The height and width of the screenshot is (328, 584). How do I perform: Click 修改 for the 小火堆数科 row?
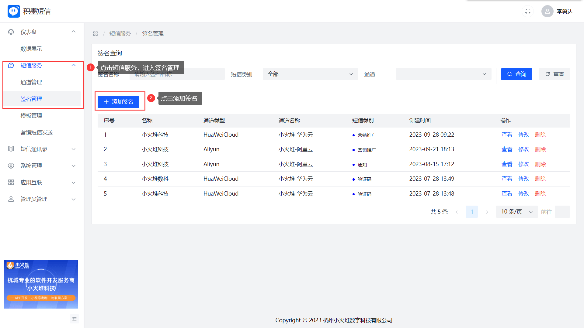point(523,179)
